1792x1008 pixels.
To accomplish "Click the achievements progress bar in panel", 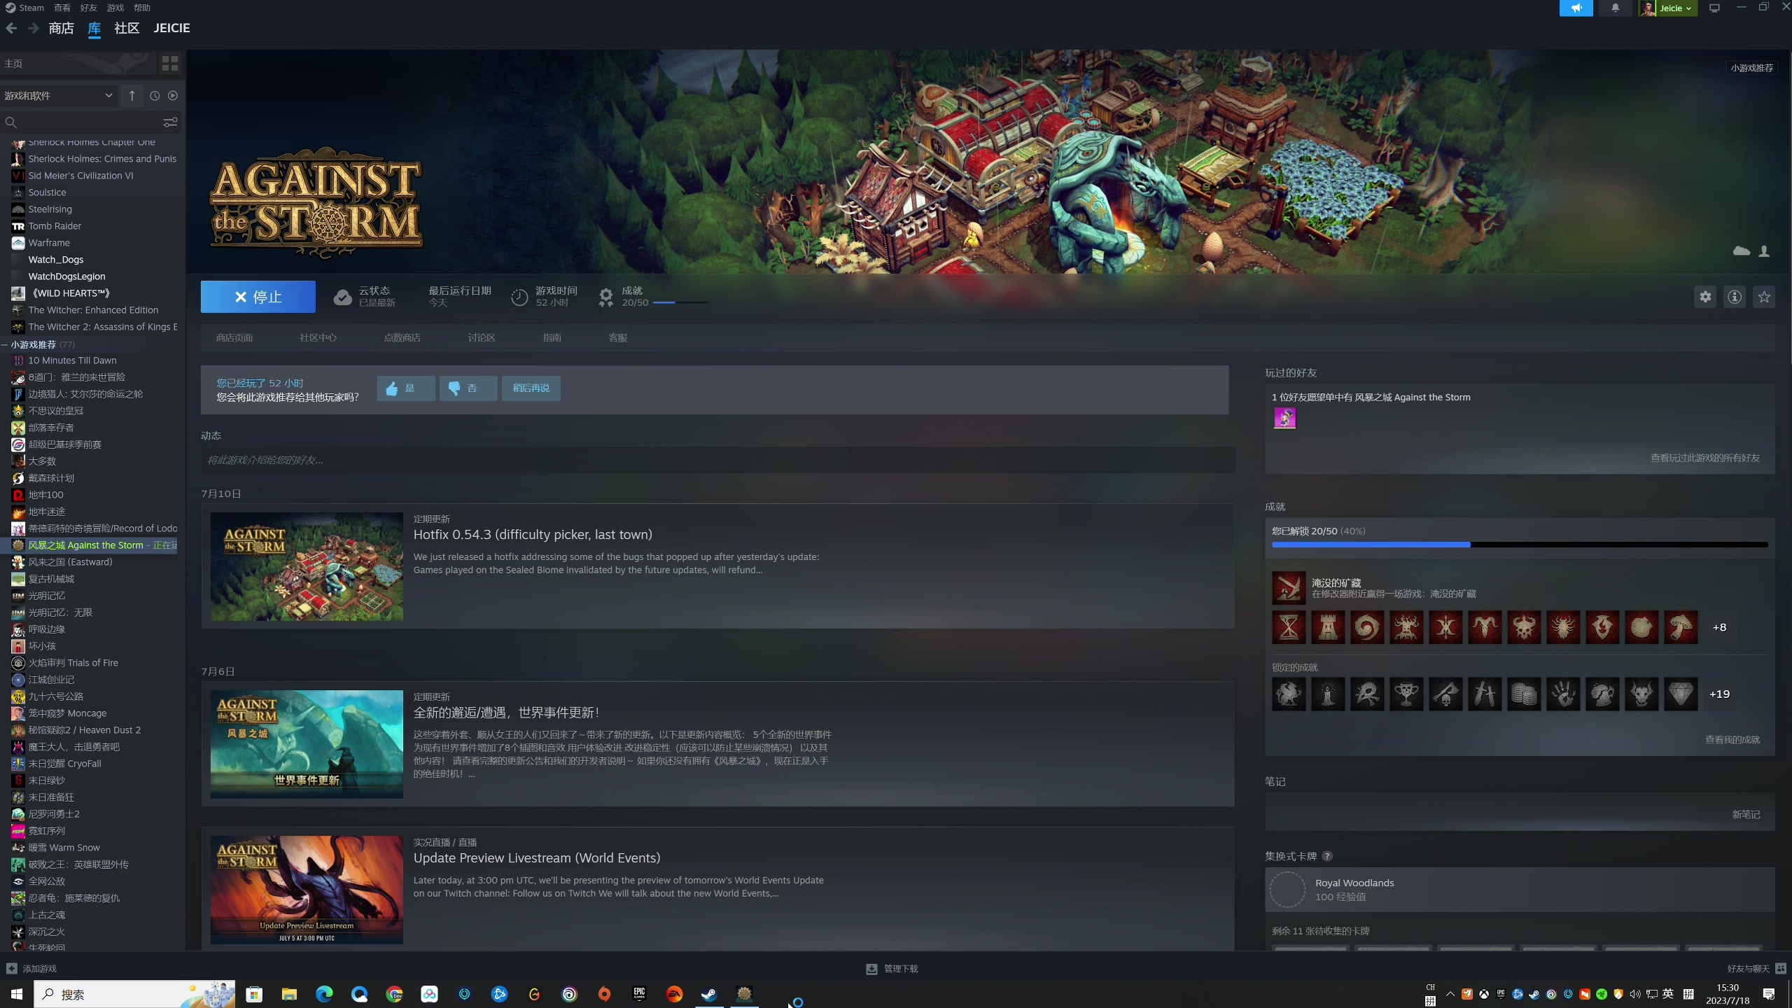I will pyautogui.click(x=1520, y=545).
